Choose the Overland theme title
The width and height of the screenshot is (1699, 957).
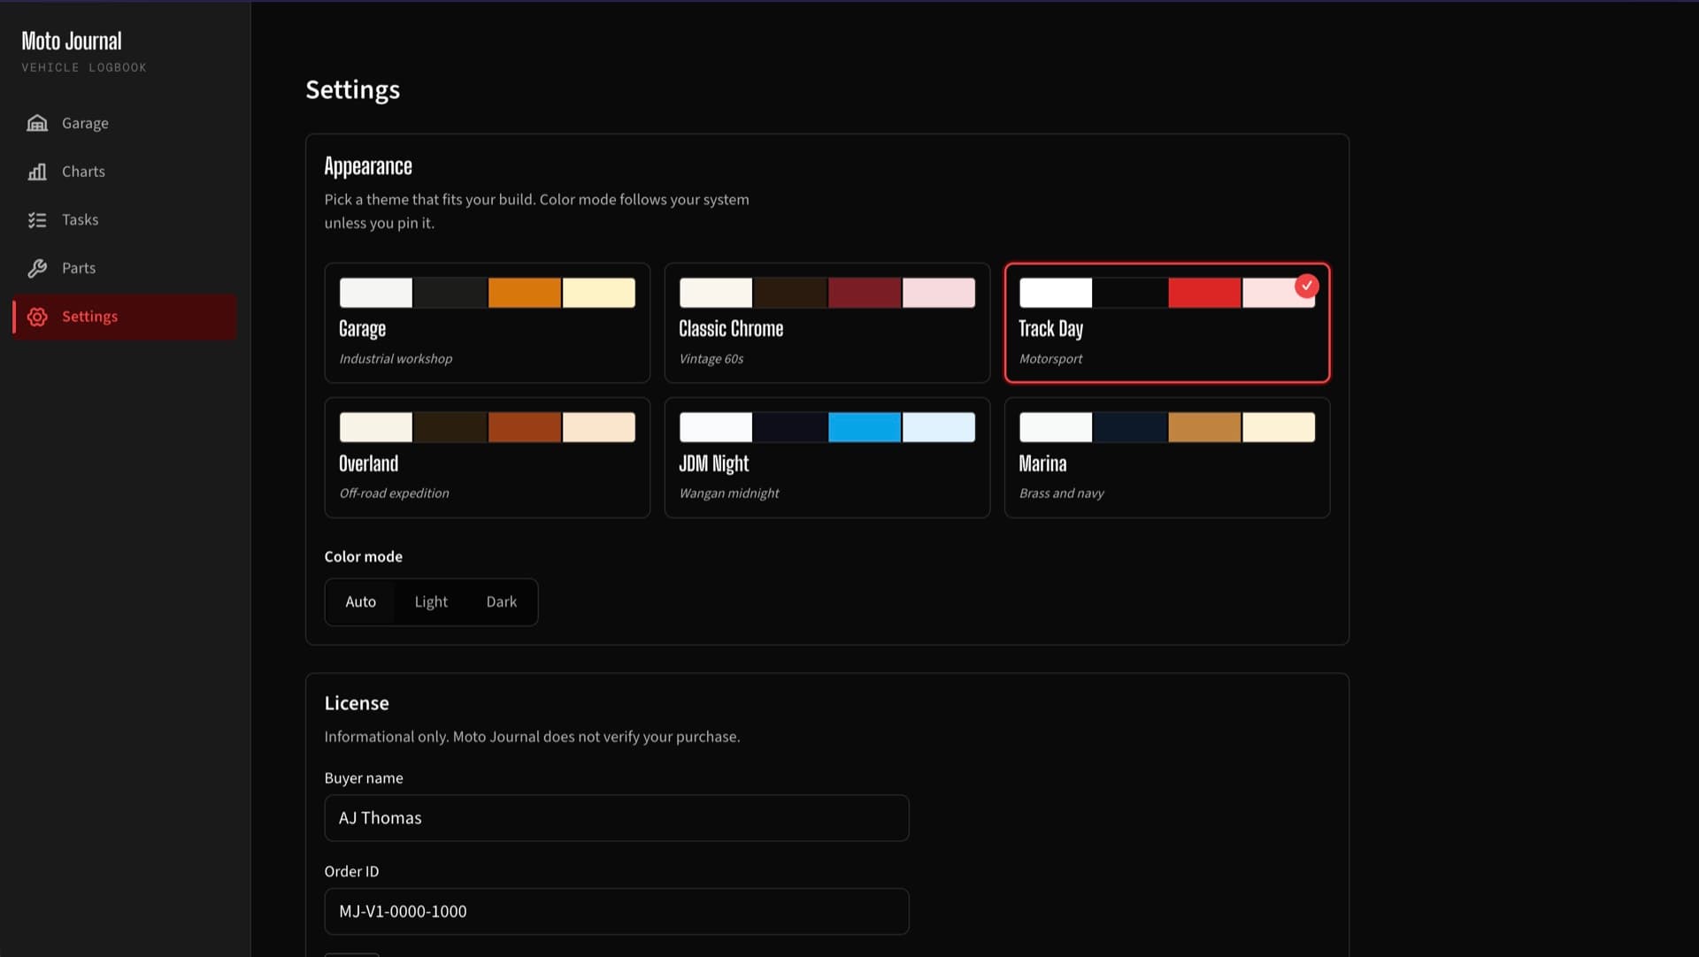coord(368,463)
